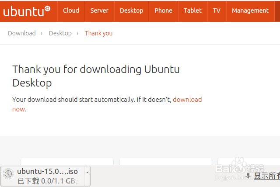Viewport: 280px width, 187px height.
Task: Select Desktop in the top navigation bar
Action: pyautogui.click(x=131, y=10)
